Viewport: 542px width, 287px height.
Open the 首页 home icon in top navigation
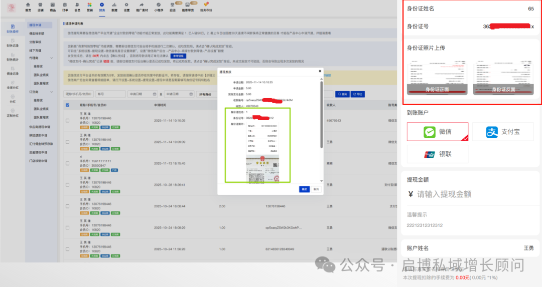(28, 7)
